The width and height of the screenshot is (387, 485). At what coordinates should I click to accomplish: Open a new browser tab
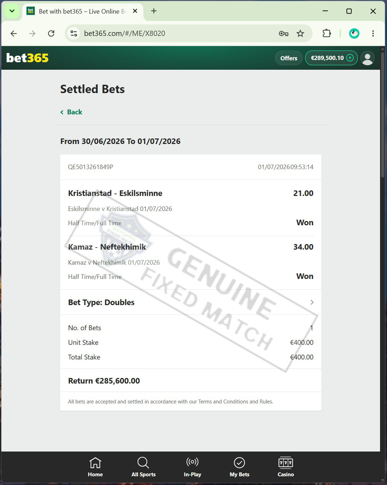154,11
